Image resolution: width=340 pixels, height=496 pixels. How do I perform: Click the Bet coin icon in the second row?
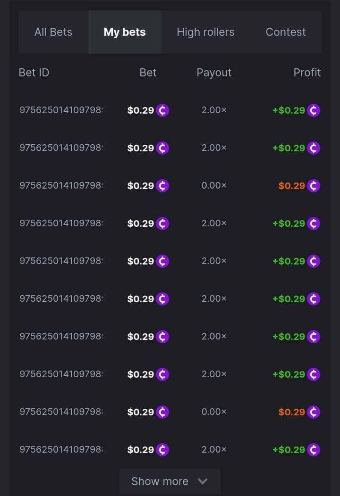[162, 148]
